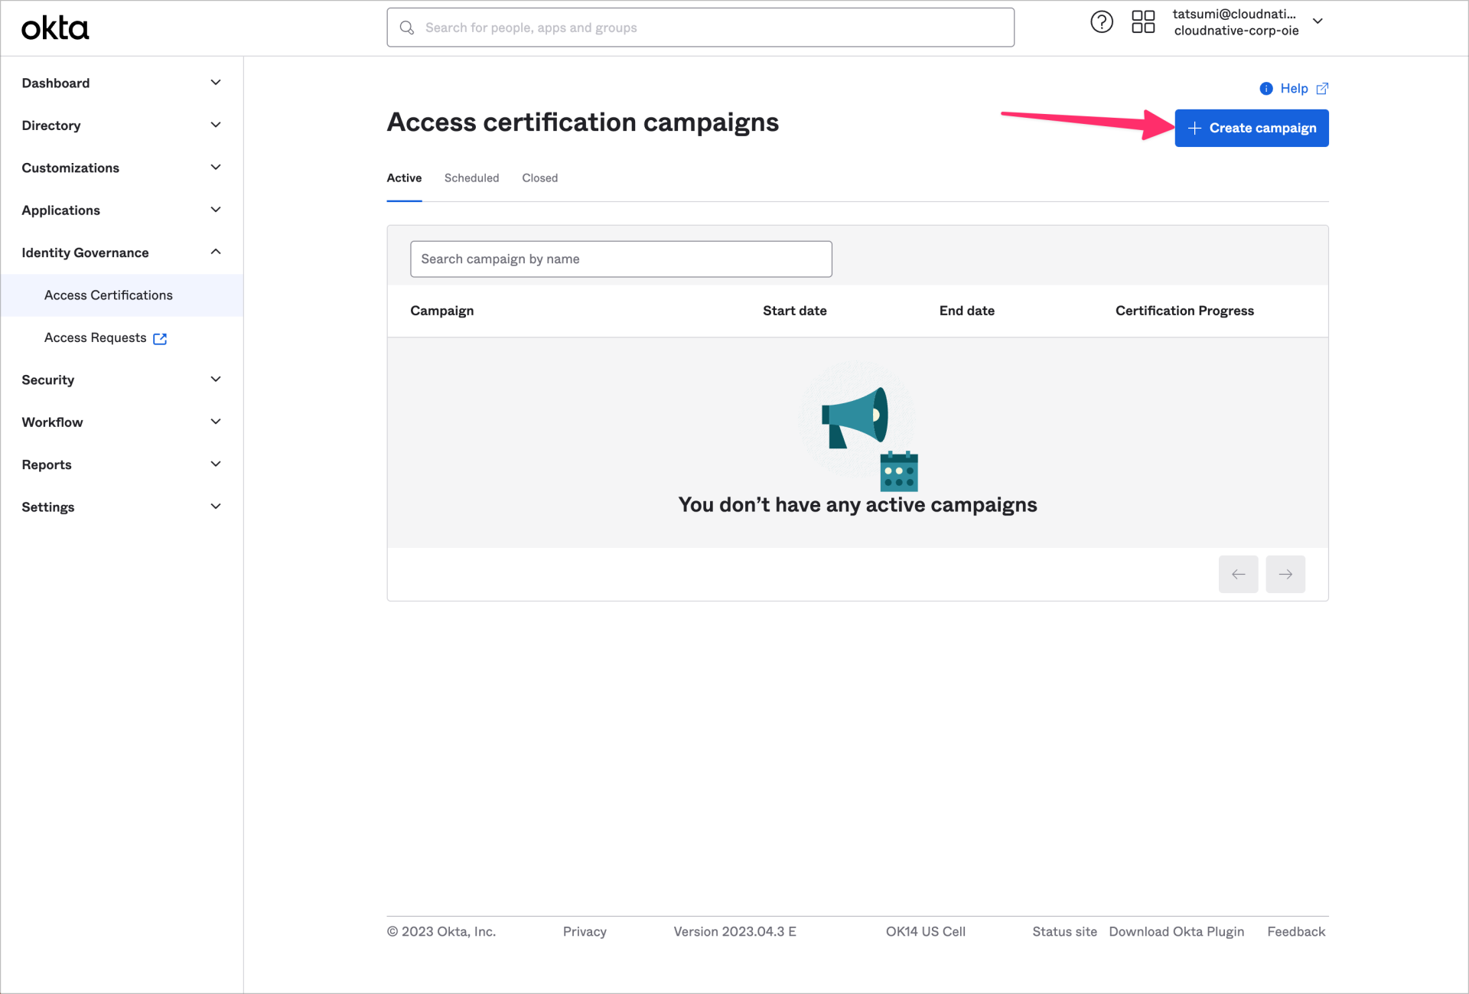Click the Feedback link
The width and height of the screenshot is (1469, 994).
[x=1295, y=931]
